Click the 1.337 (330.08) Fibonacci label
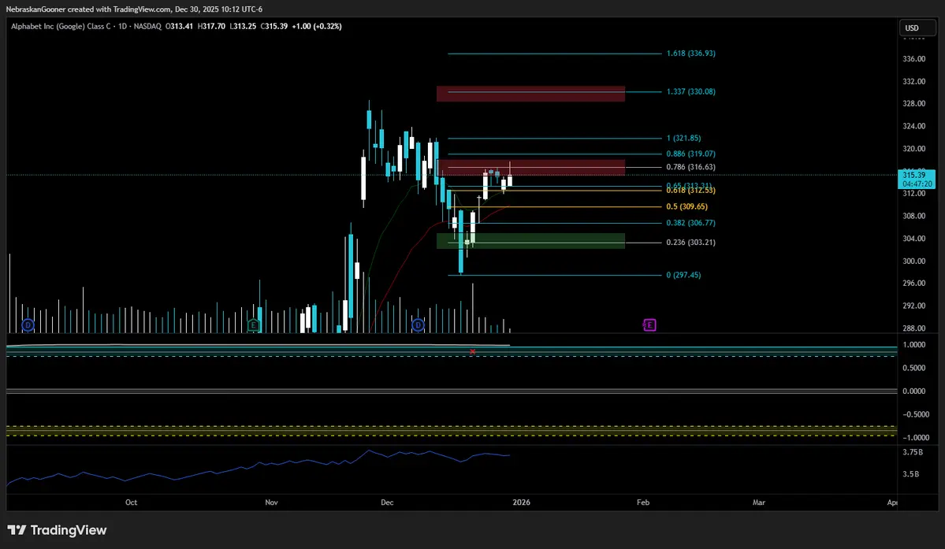 (x=690, y=92)
